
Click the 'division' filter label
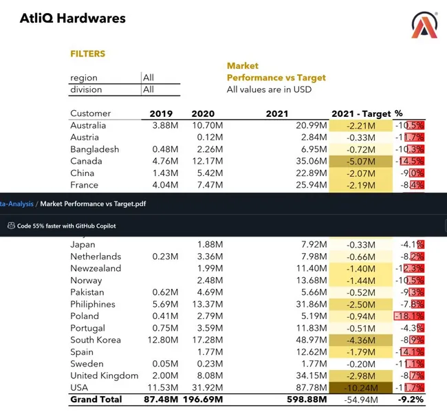pyautogui.click(x=86, y=89)
